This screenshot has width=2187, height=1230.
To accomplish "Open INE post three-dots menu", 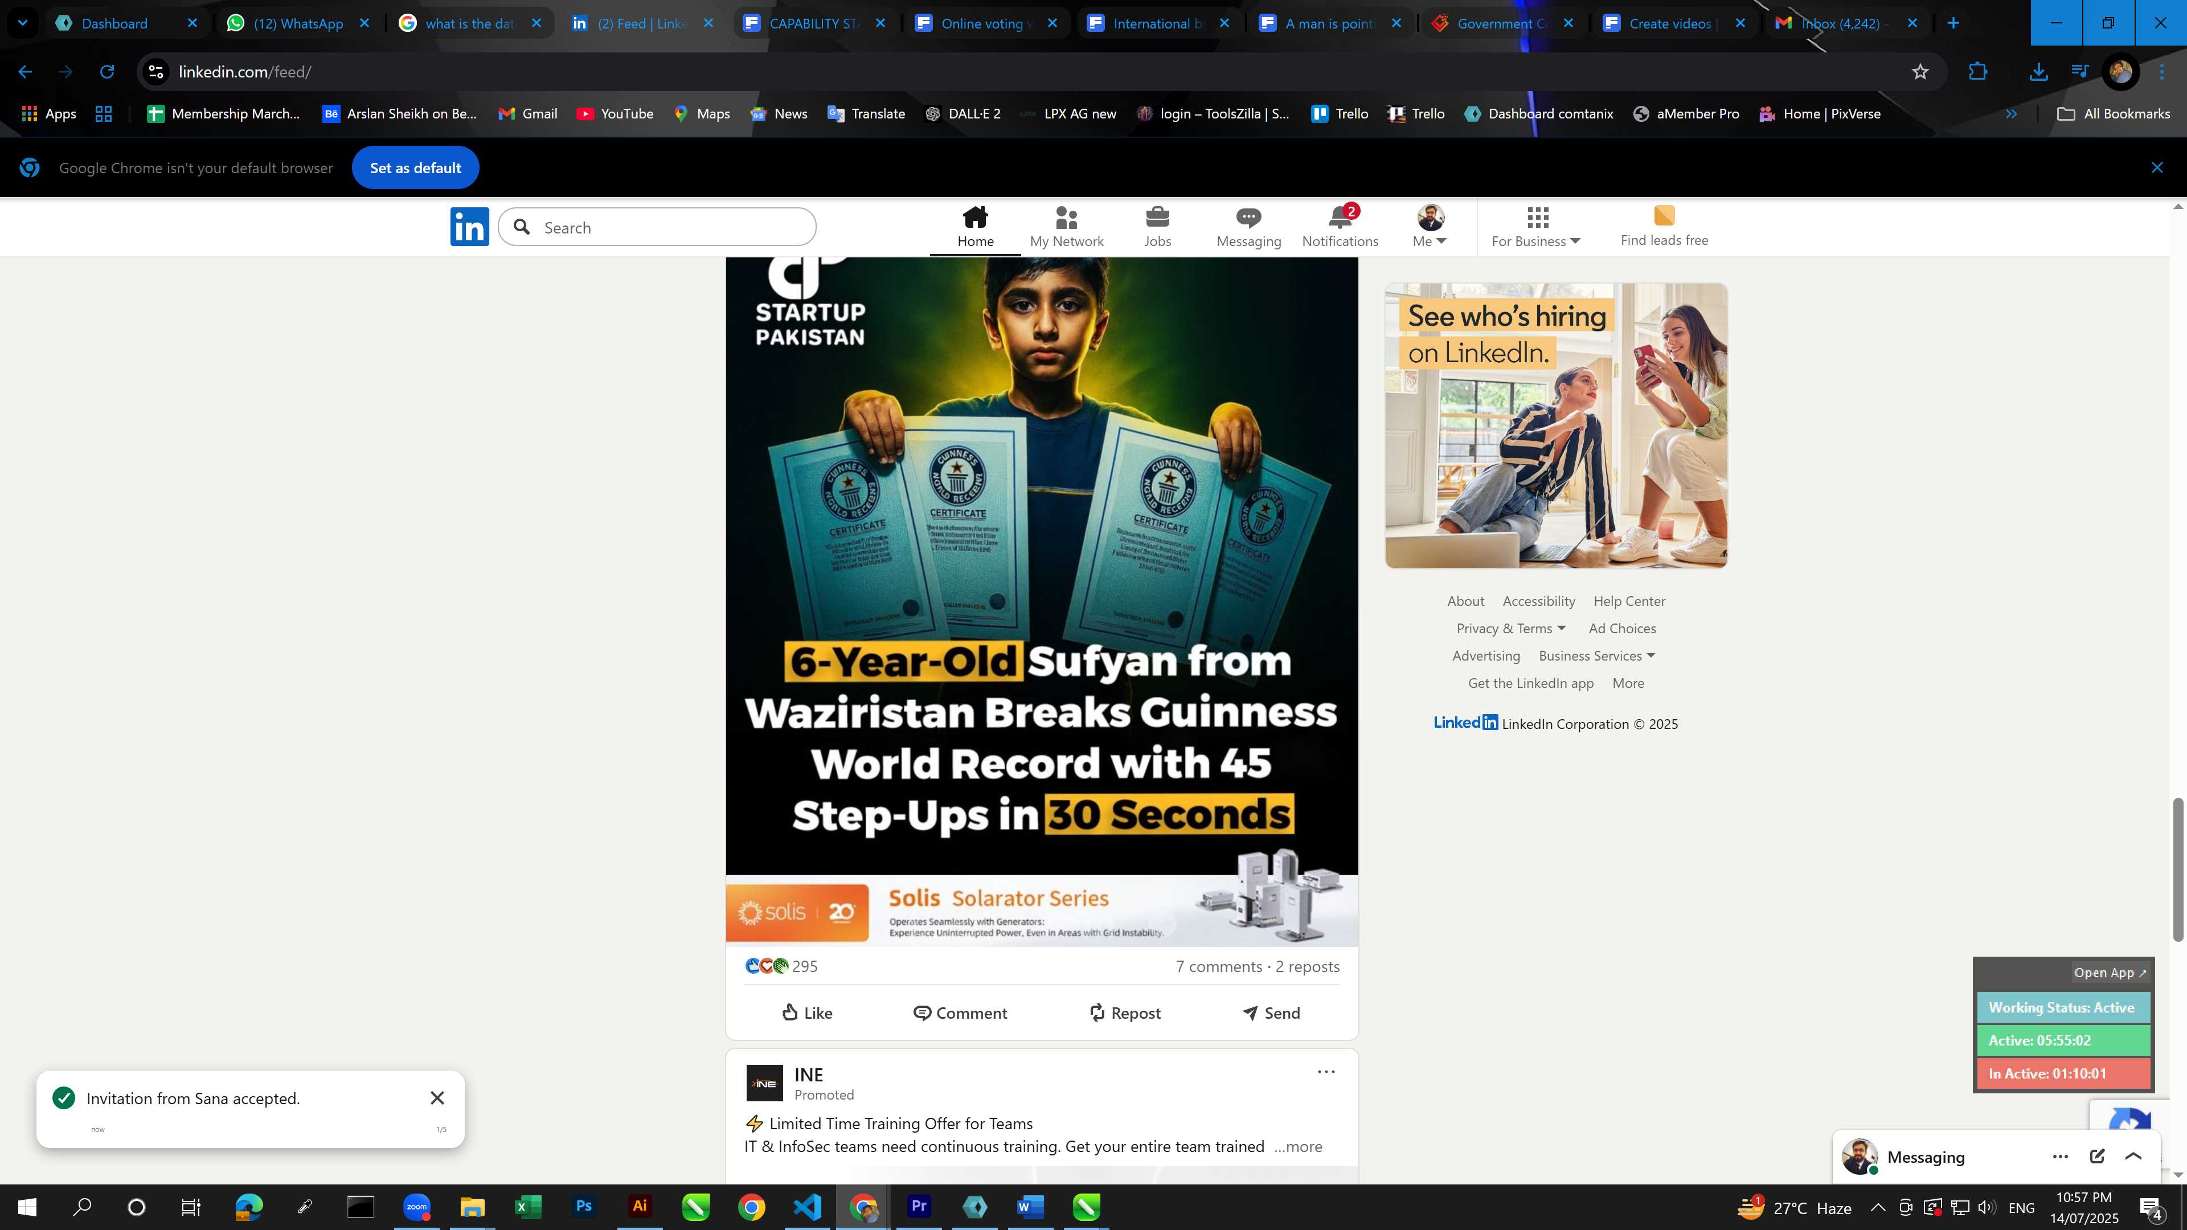I will point(1325,1072).
